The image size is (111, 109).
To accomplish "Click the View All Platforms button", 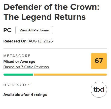I will (34, 30).
